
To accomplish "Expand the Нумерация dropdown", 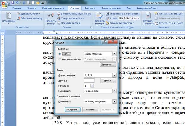I will [x=114, y=91].
